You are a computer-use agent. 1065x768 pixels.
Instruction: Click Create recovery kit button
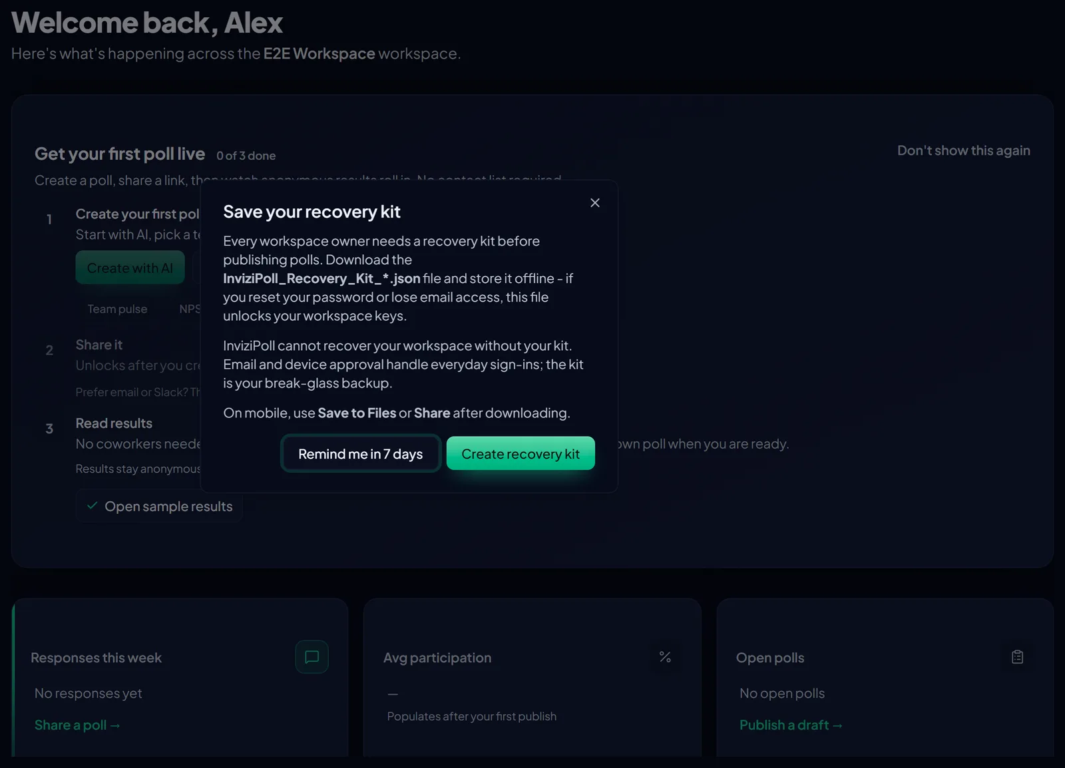coord(521,454)
